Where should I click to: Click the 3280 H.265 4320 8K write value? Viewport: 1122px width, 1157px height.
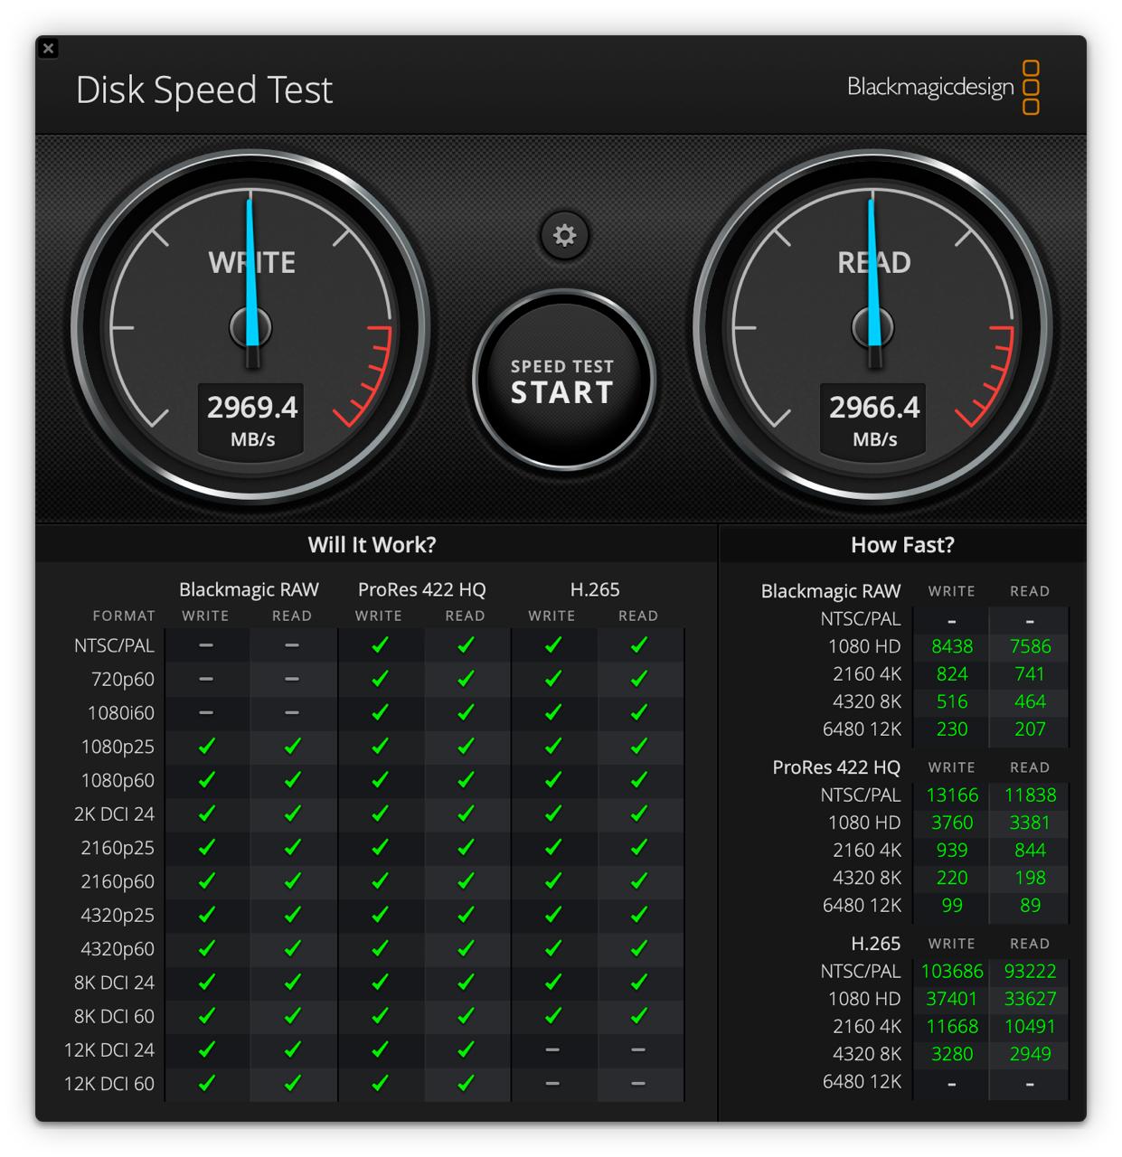pyautogui.click(x=952, y=1054)
